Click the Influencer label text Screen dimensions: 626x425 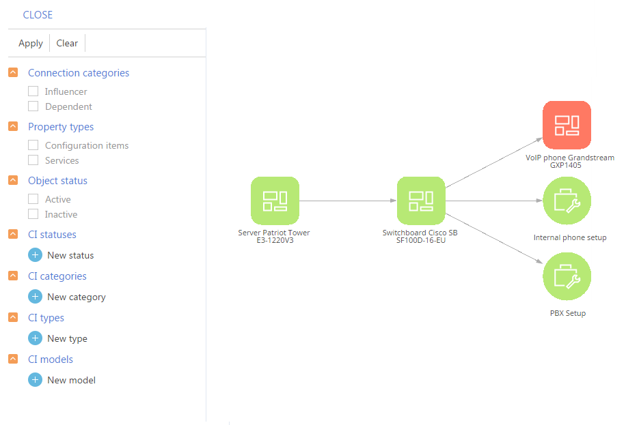66,91
